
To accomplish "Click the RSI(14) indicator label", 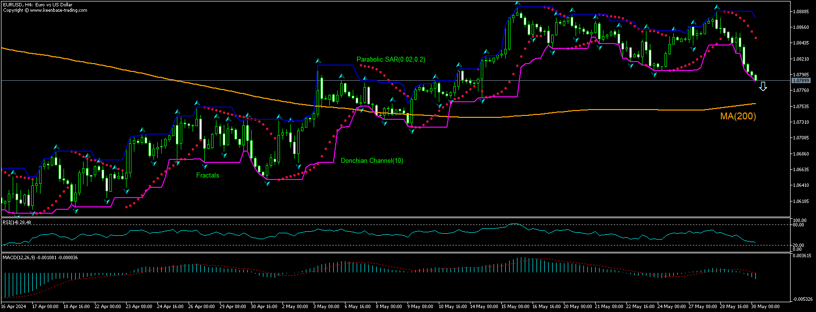I will [x=17, y=223].
